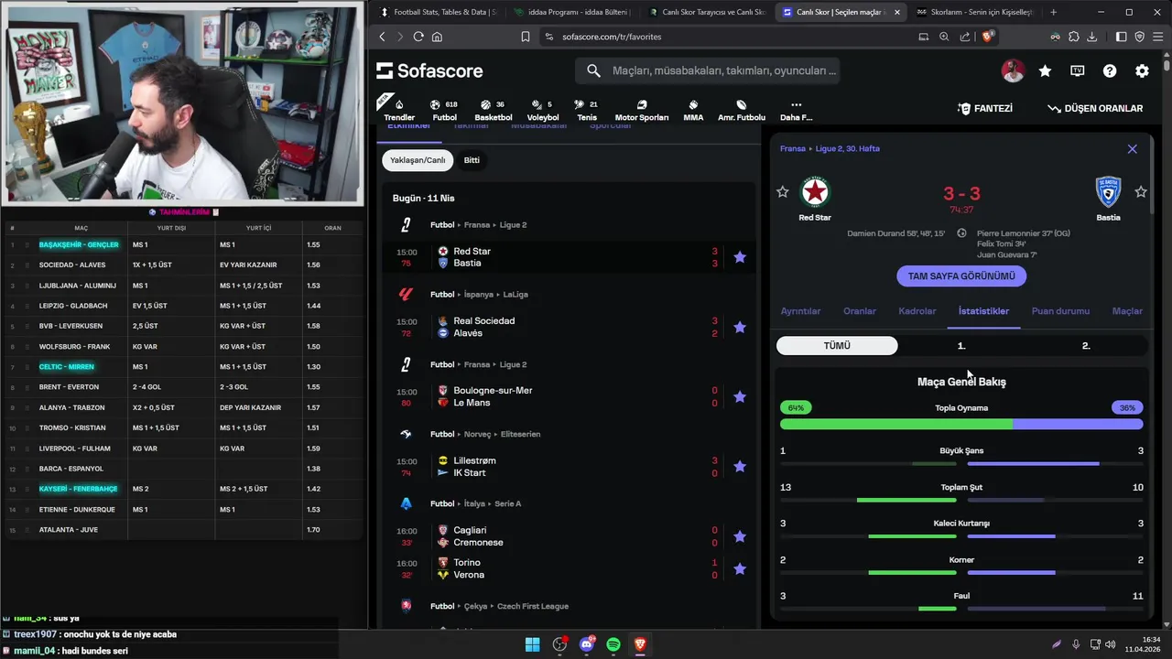This screenshot has height=659, width=1172.
Task: Click the browser reload icon
Action: click(x=418, y=37)
